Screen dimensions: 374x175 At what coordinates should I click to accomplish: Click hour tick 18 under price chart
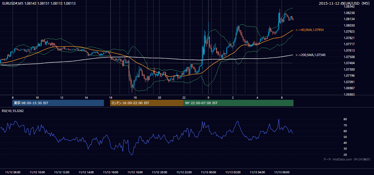click(135, 97)
